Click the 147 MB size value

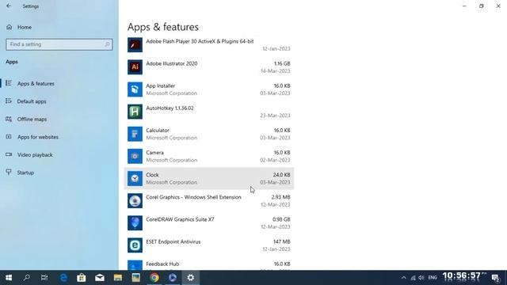(282, 242)
